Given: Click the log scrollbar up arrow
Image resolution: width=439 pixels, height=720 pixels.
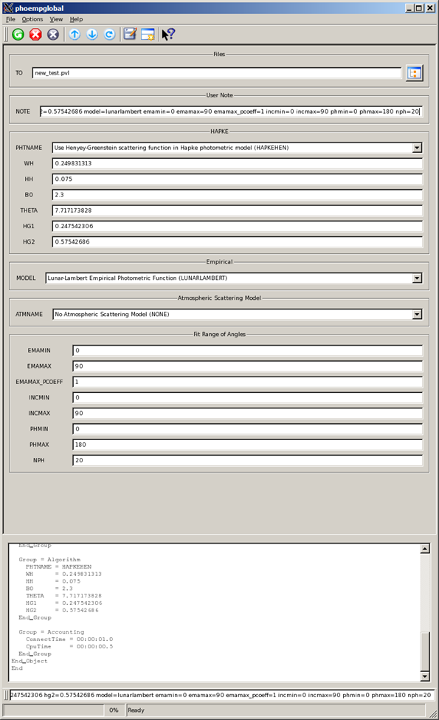Looking at the screenshot, I should click(x=425, y=549).
